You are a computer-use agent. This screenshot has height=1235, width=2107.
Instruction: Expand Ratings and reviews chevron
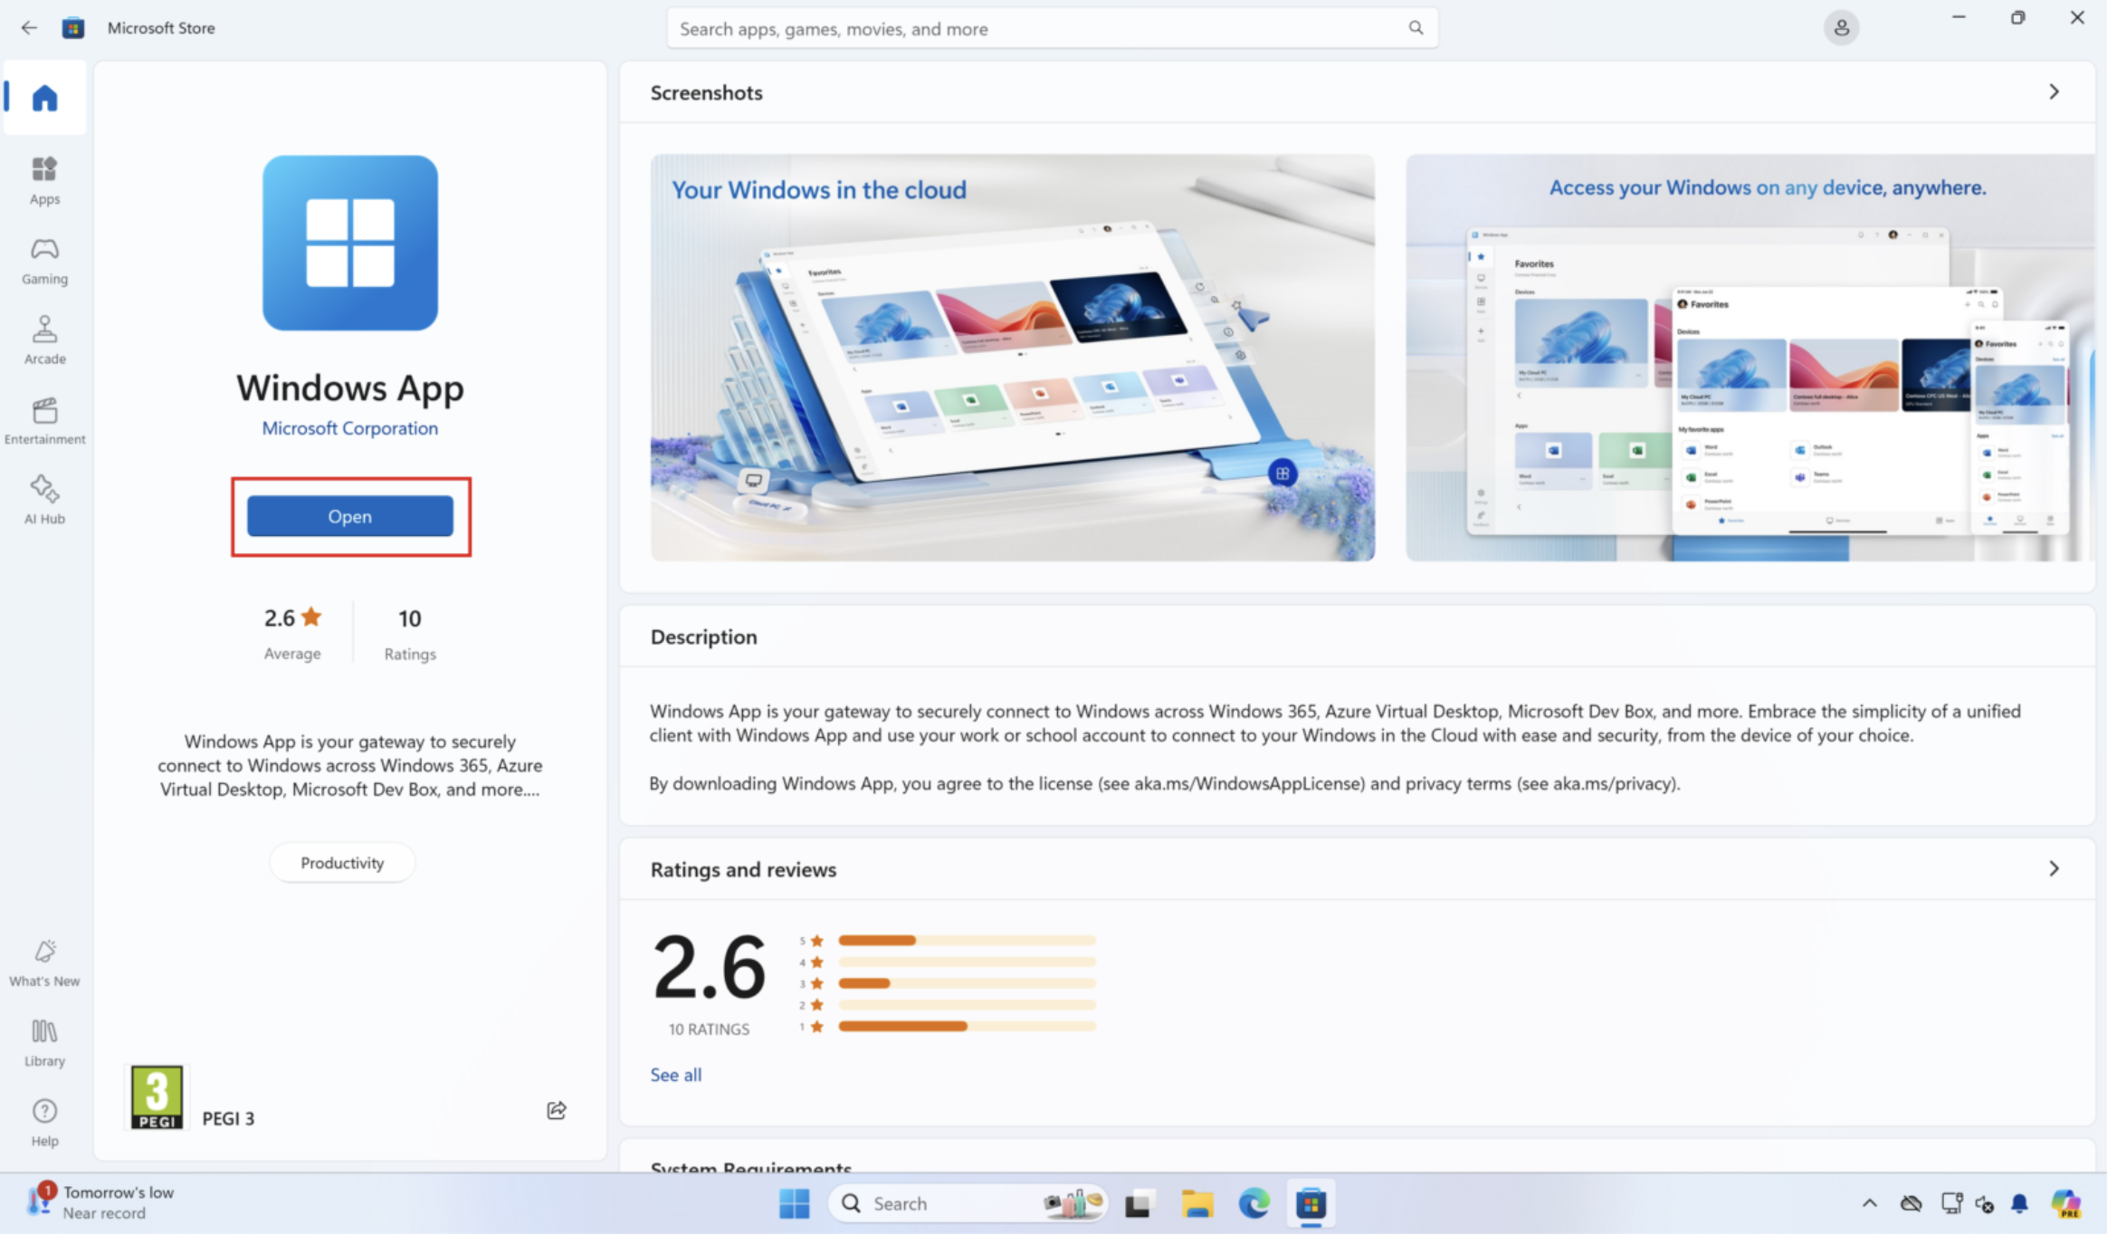pyautogui.click(x=2054, y=869)
